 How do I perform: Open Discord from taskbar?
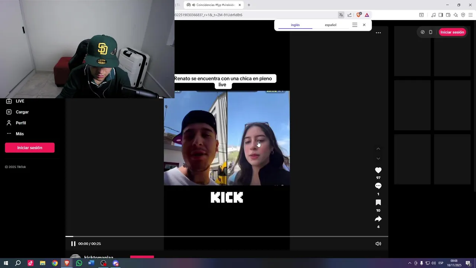(116, 263)
